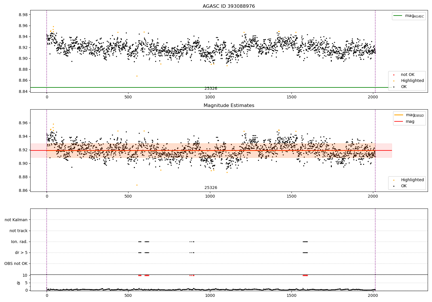Click the 'dr' y-axis label

point(19,283)
